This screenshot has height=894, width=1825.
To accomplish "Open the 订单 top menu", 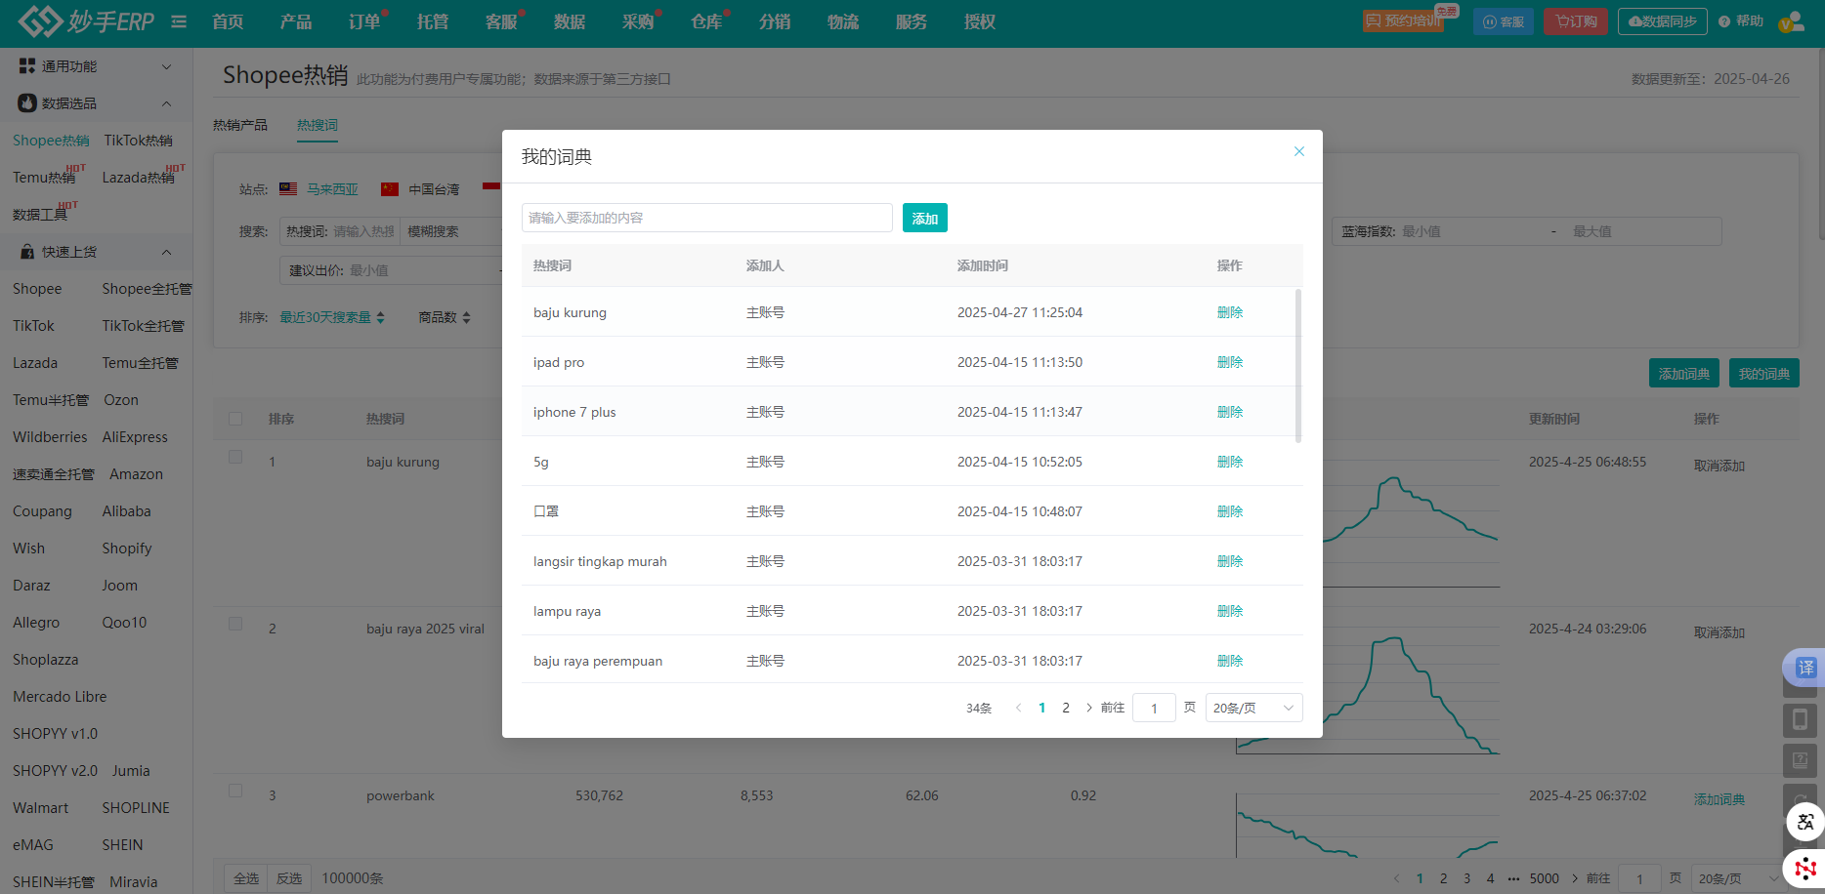I will (x=364, y=21).
